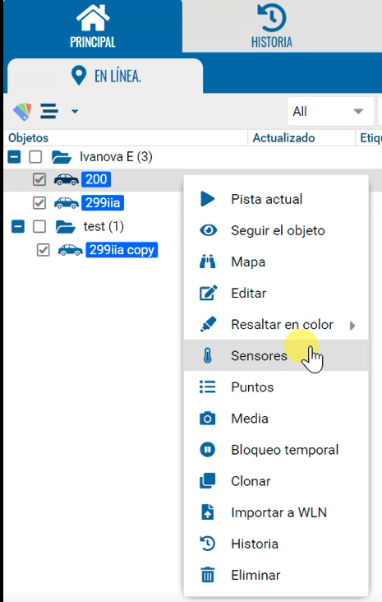Click the color tags palette icon
Image resolution: width=382 pixels, height=602 pixels.
[22, 112]
